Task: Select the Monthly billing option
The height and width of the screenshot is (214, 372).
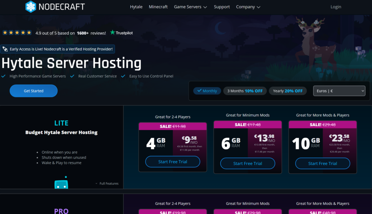Action: pyautogui.click(x=207, y=91)
